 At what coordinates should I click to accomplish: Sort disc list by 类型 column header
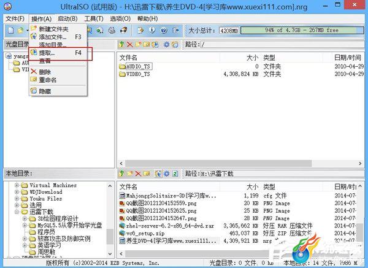[x=269, y=58]
